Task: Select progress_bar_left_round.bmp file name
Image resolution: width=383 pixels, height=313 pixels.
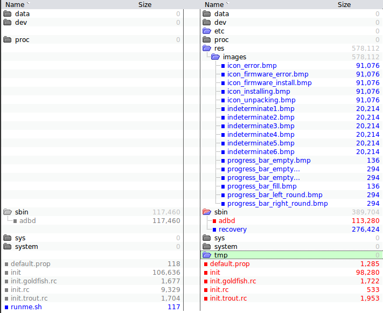Action: (x=275, y=194)
